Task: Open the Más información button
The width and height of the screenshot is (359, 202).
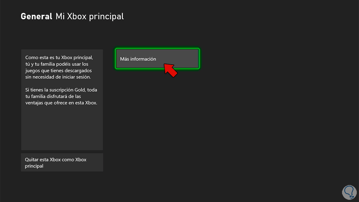Action: click(157, 59)
